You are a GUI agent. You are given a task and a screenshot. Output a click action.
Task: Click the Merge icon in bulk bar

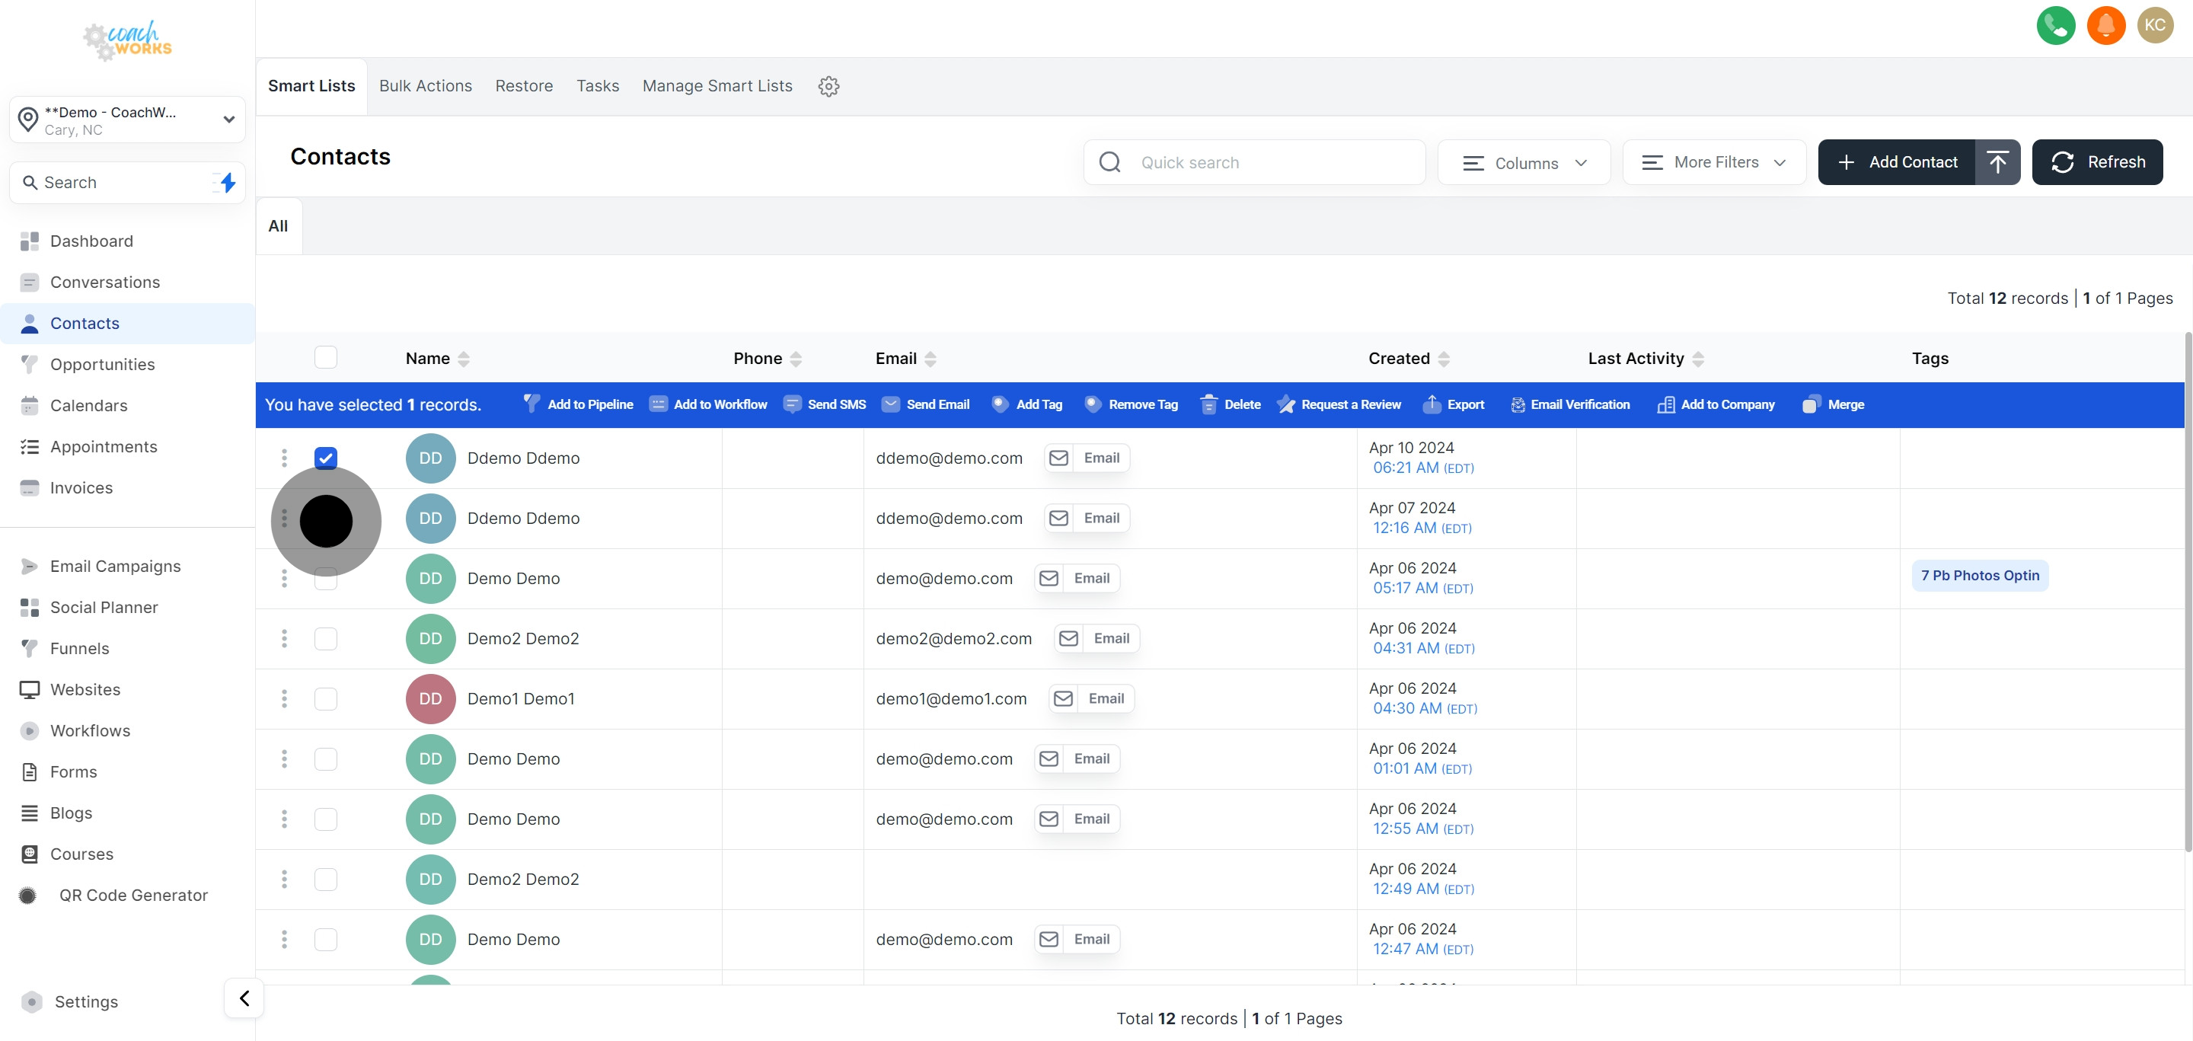(1811, 404)
